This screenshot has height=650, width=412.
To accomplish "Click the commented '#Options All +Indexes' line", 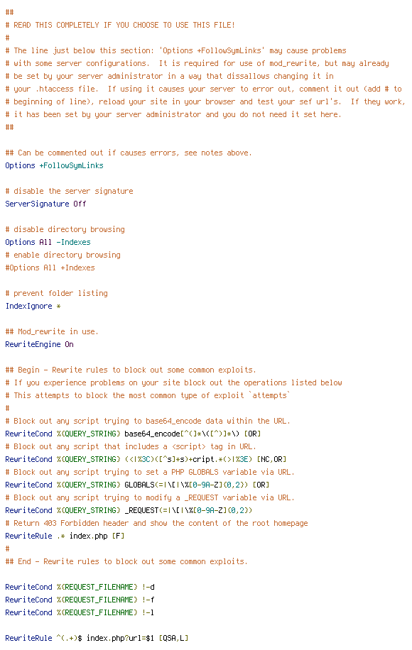I will (x=50, y=268).
